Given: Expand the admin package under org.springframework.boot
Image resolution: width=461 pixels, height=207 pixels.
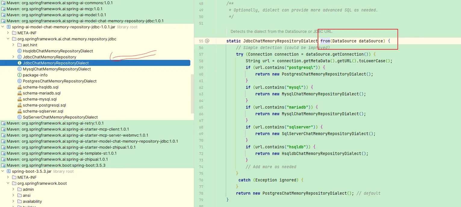Looking at the screenshot, I should 13,190.
